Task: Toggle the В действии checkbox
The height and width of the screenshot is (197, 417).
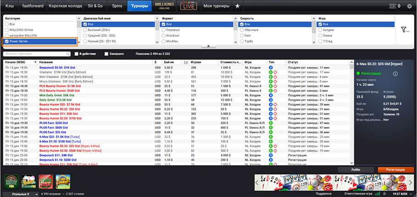Action: click(x=76, y=54)
